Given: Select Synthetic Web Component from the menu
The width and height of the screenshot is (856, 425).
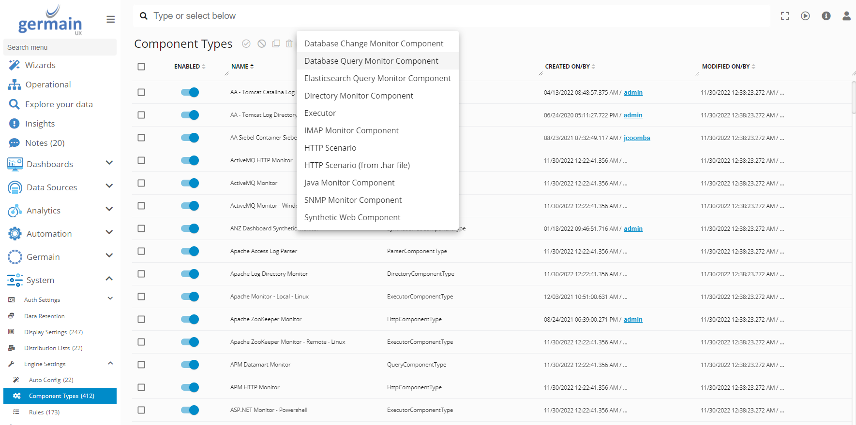Looking at the screenshot, I should [352, 217].
